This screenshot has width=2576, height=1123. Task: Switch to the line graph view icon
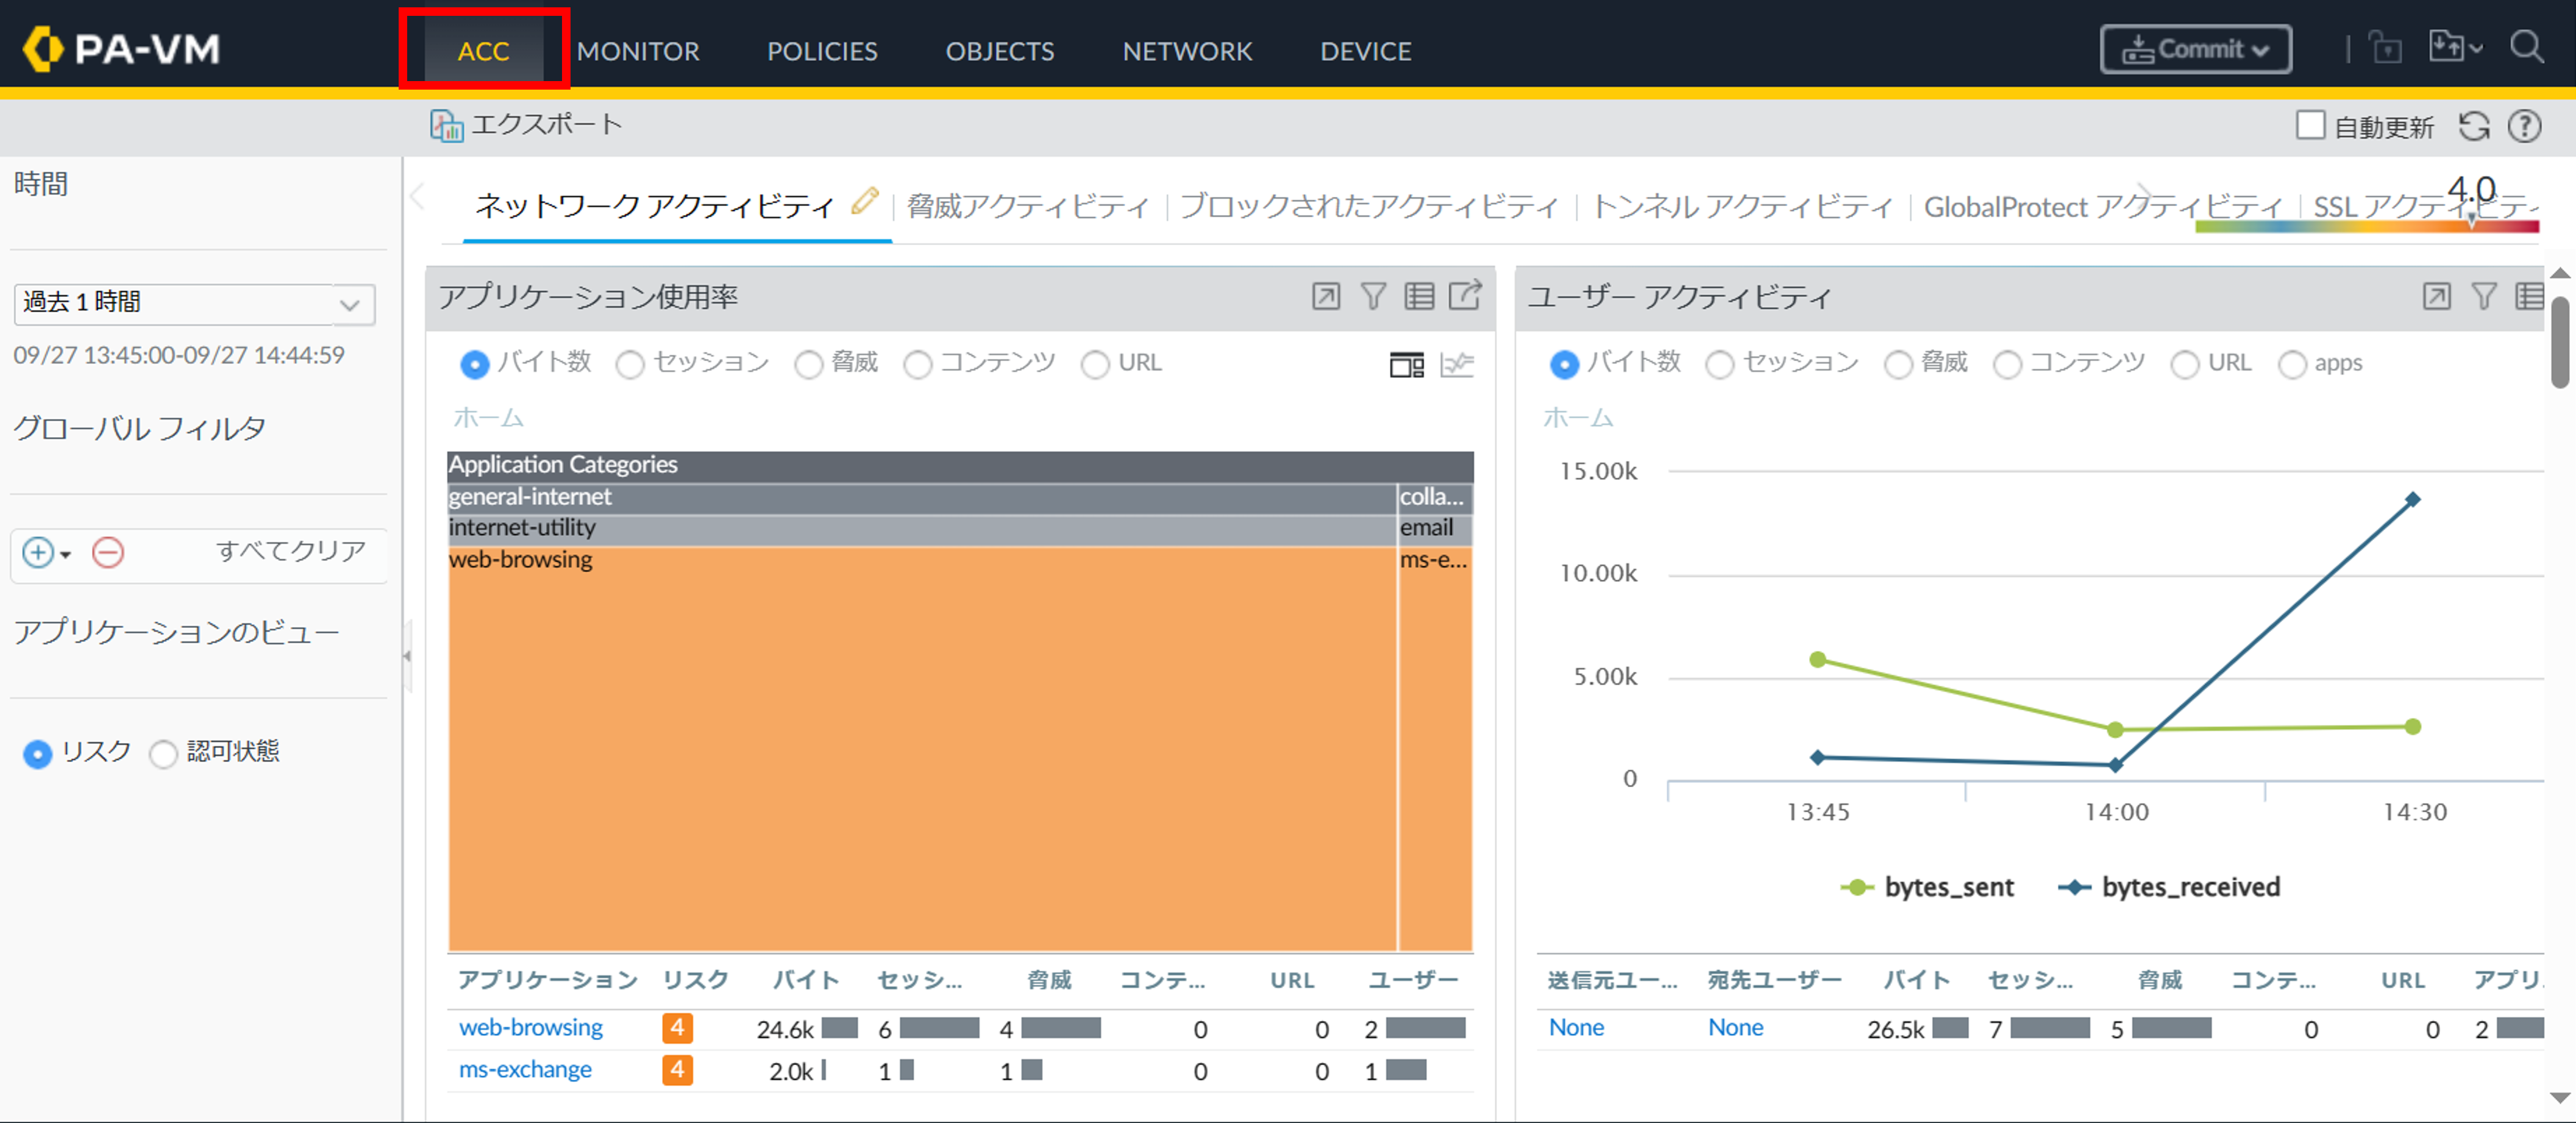coord(1457,365)
